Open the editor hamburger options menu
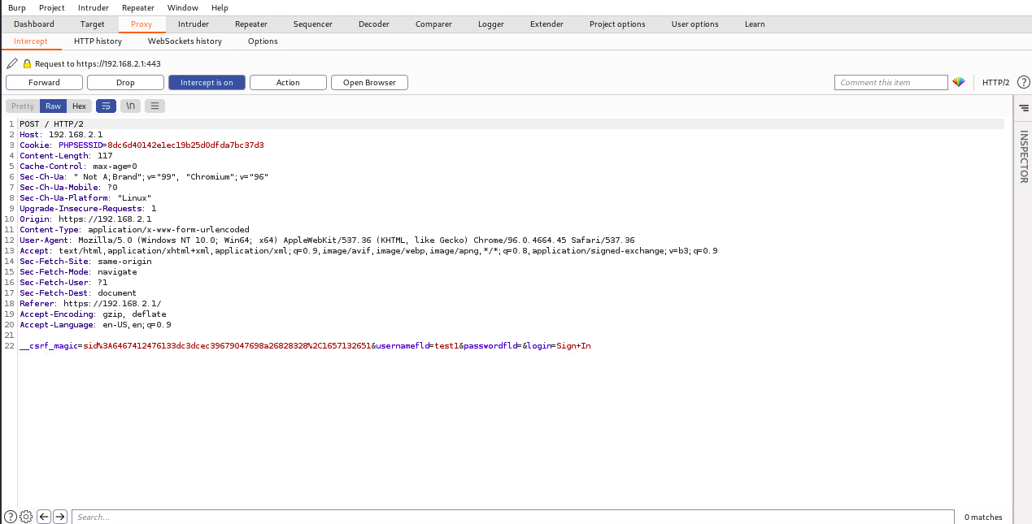 coord(155,106)
